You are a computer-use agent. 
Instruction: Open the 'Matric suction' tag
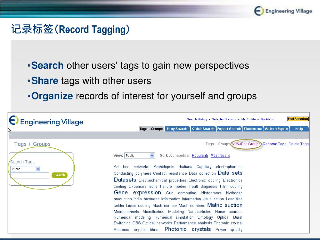[x=225, y=205]
